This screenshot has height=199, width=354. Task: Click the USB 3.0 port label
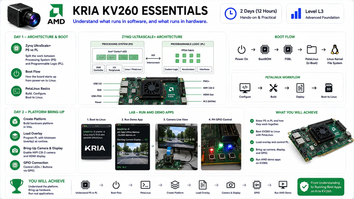(97, 83)
